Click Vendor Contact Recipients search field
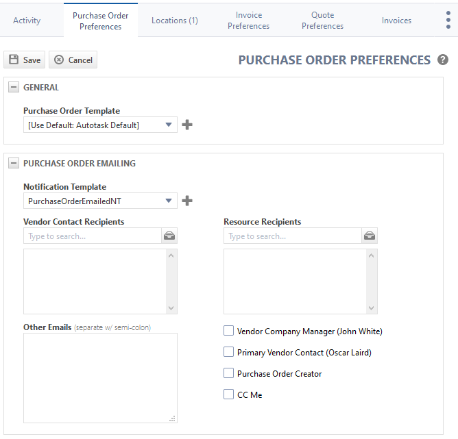The image size is (458, 439). (x=92, y=236)
